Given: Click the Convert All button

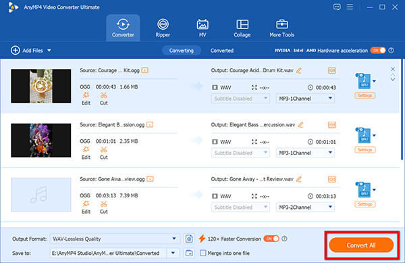Looking at the screenshot, I should [x=361, y=245].
